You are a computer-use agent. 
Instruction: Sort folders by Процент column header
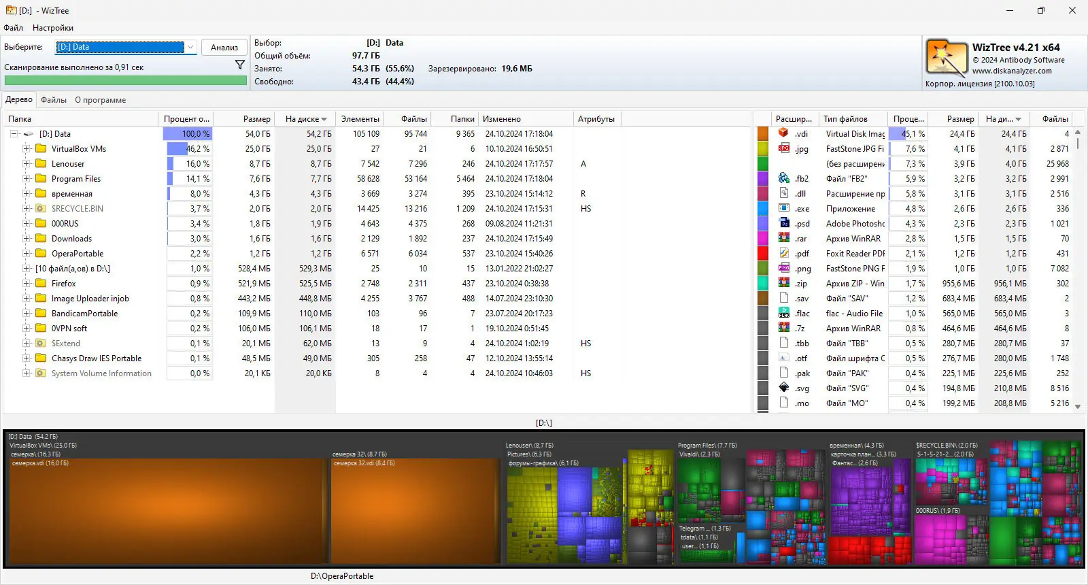click(x=187, y=119)
